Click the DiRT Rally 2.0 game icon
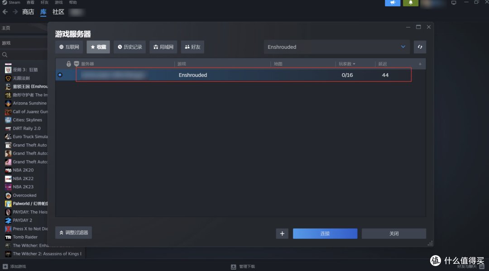 8,128
